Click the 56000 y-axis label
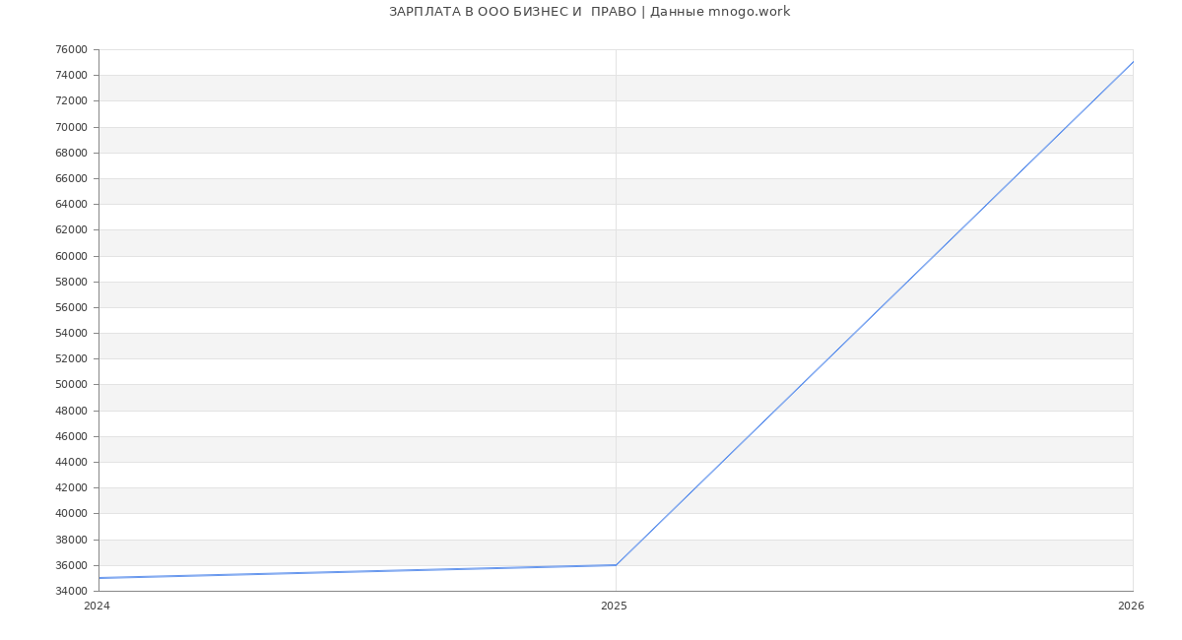 click(71, 307)
